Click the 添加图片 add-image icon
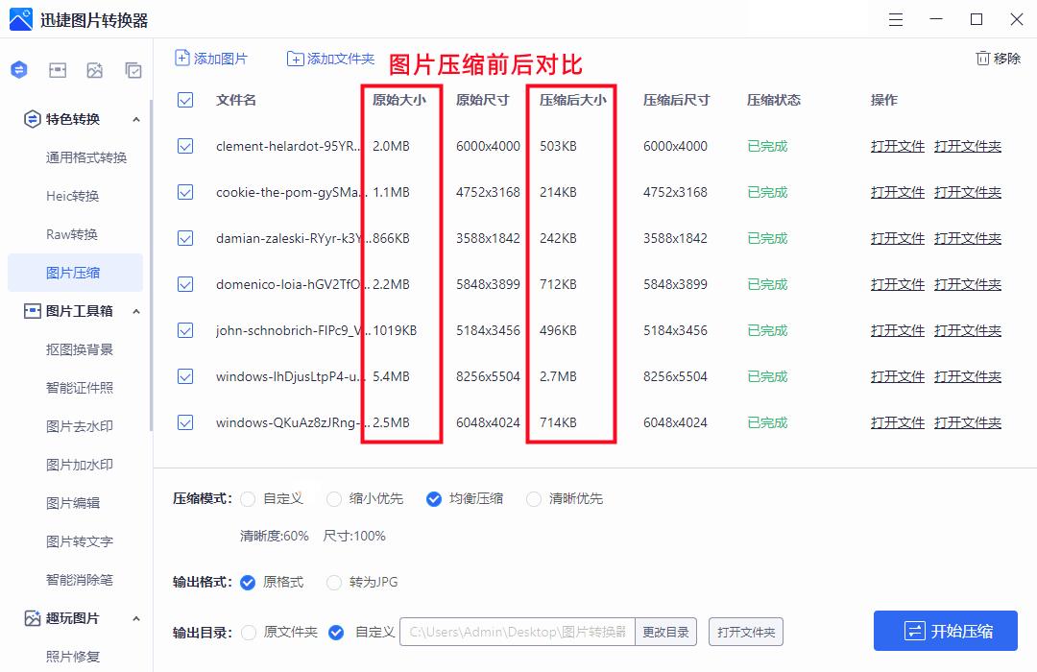 181,59
